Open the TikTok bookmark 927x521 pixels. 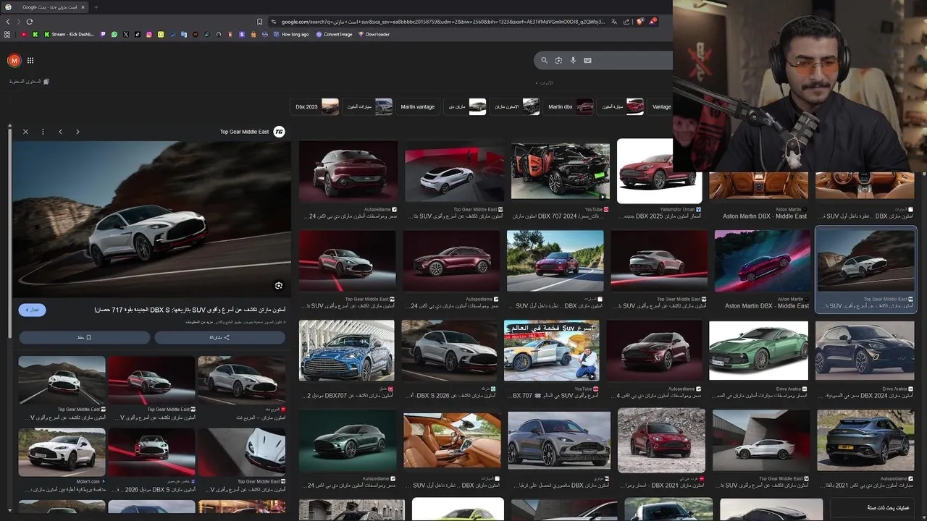pyautogui.click(x=138, y=34)
